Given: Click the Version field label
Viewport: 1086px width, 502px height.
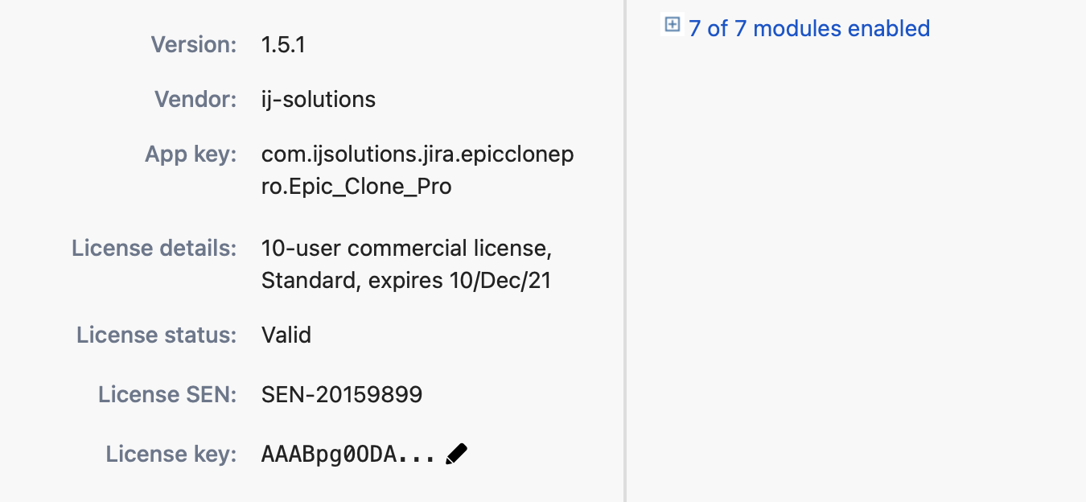Looking at the screenshot, I should pyautogui.click(x=194, y=45).
